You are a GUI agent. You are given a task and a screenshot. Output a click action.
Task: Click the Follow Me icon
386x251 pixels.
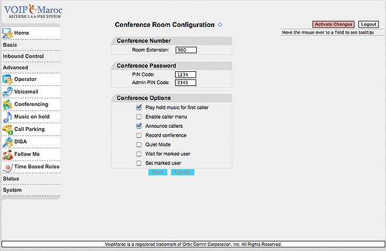point(7,155)
